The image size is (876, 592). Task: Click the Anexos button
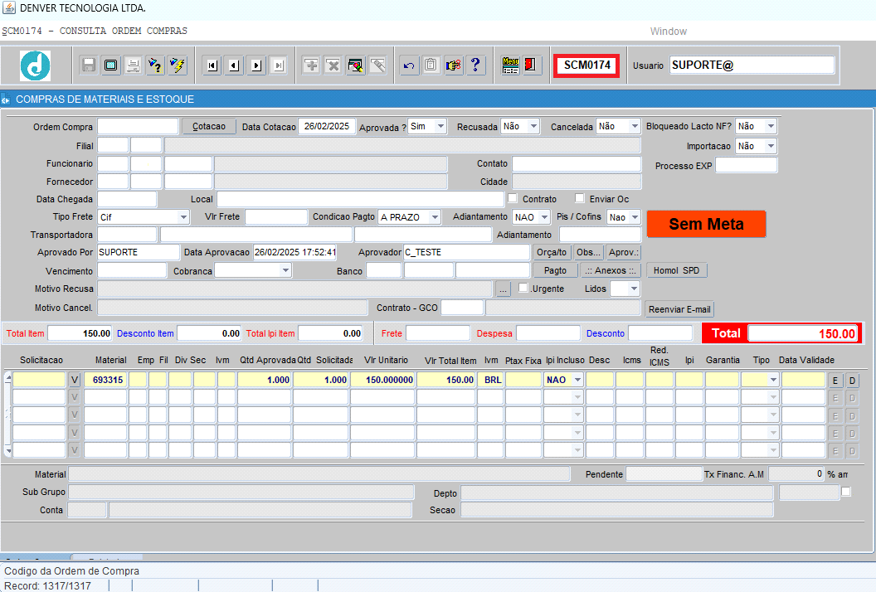(610, 270)
